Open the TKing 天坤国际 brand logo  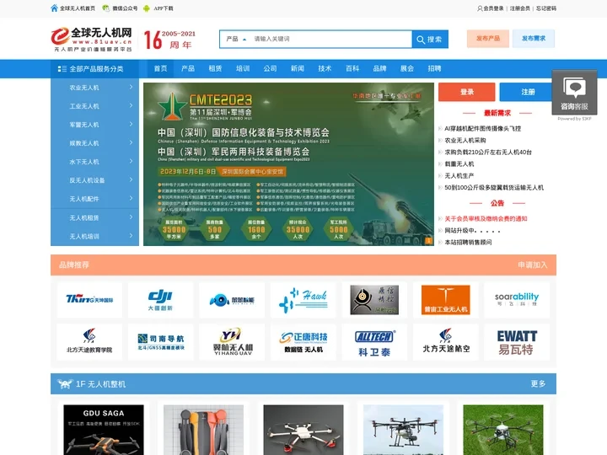(89, 299)
